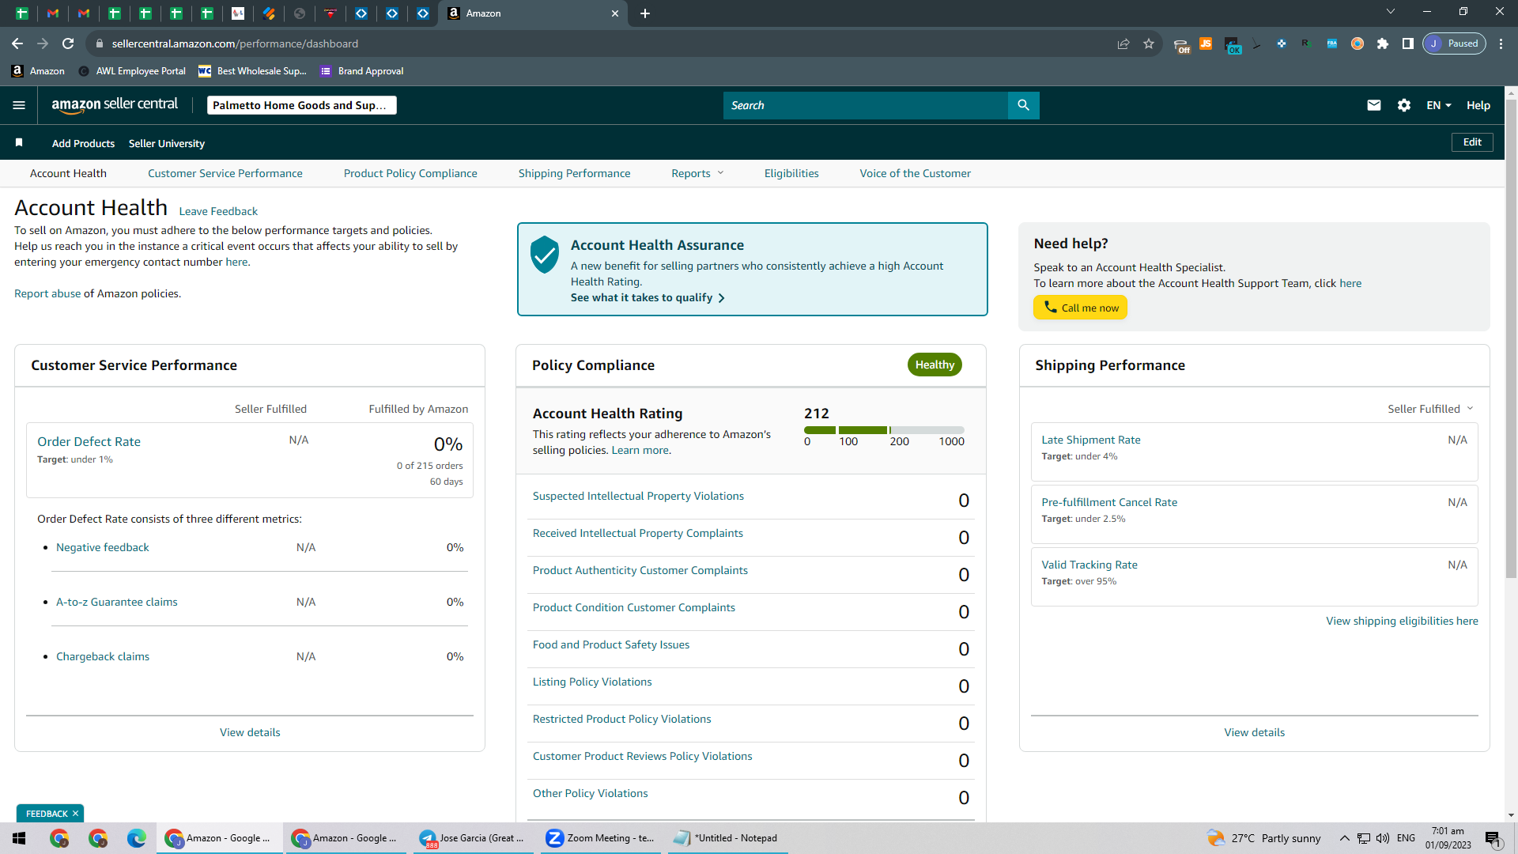
Task: Go to the Shipping Performance tab
Action: pyautogui.click(x=575, y=173)
